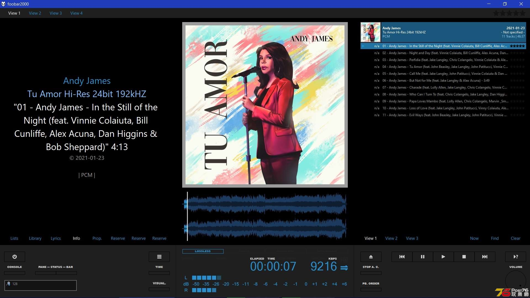Switch to View 2 in the top tab bar
The height and width of the screenshot is (298, 530).
coord(35,13)
